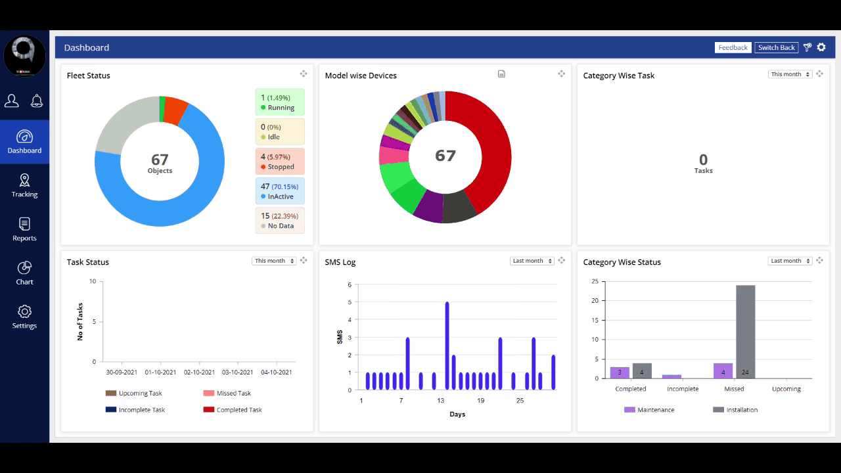Open dashboard settings gear in header
The width and height of the screenshot is (841, 473).
pyautogui.click(x=821, y=47)
